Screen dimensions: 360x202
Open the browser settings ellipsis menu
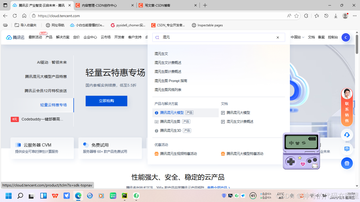[355, 16]
